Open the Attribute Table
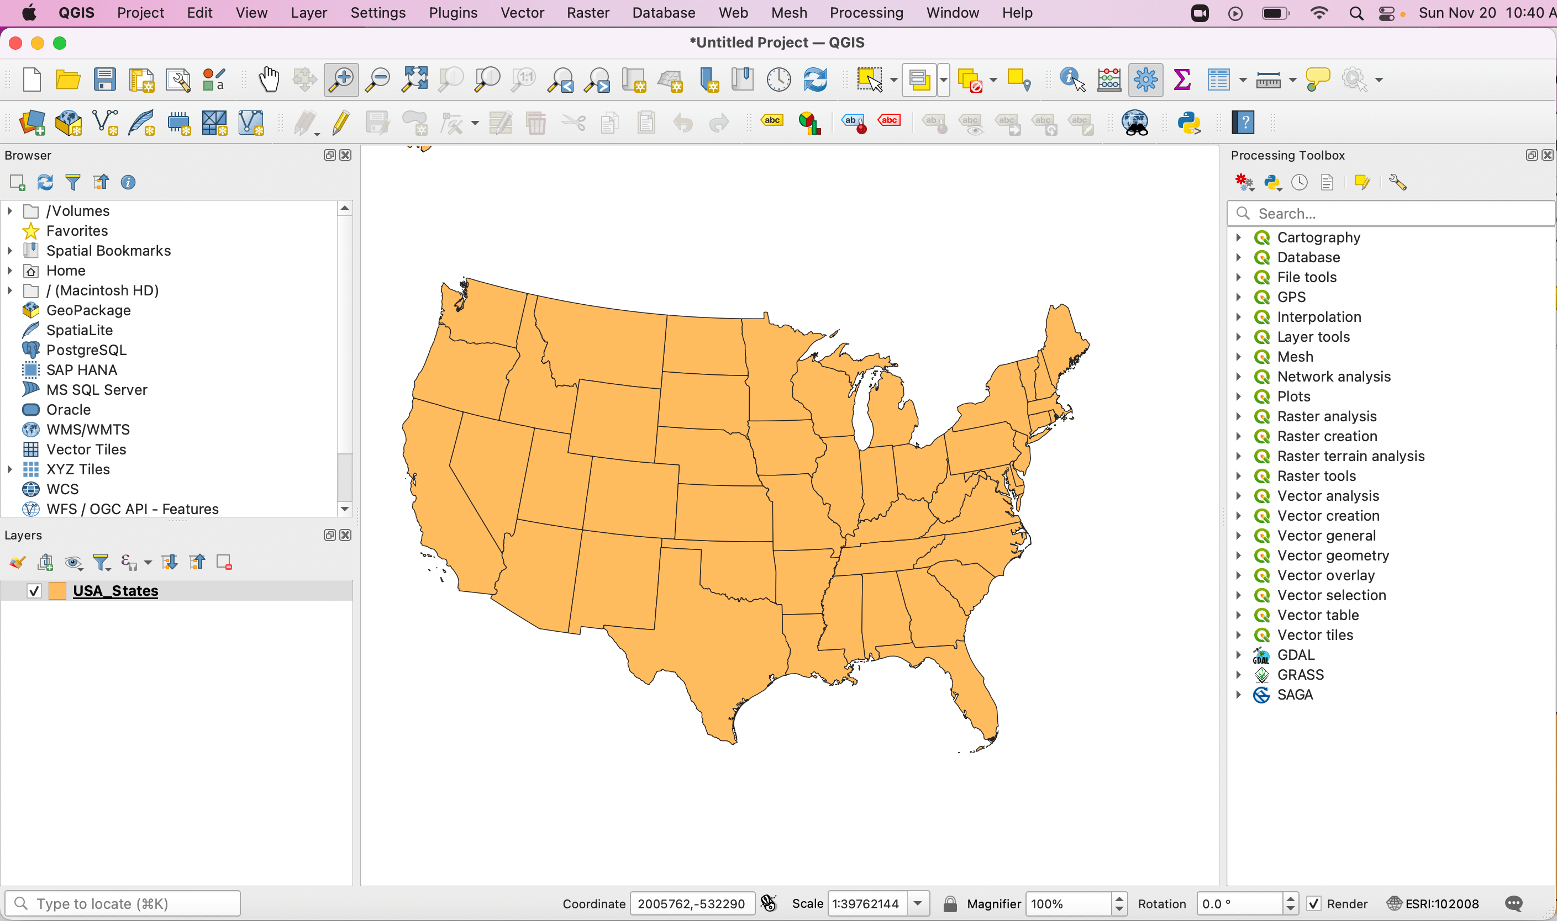The height and width of the screenshot is (921, 1557). tap(1219, 80)
